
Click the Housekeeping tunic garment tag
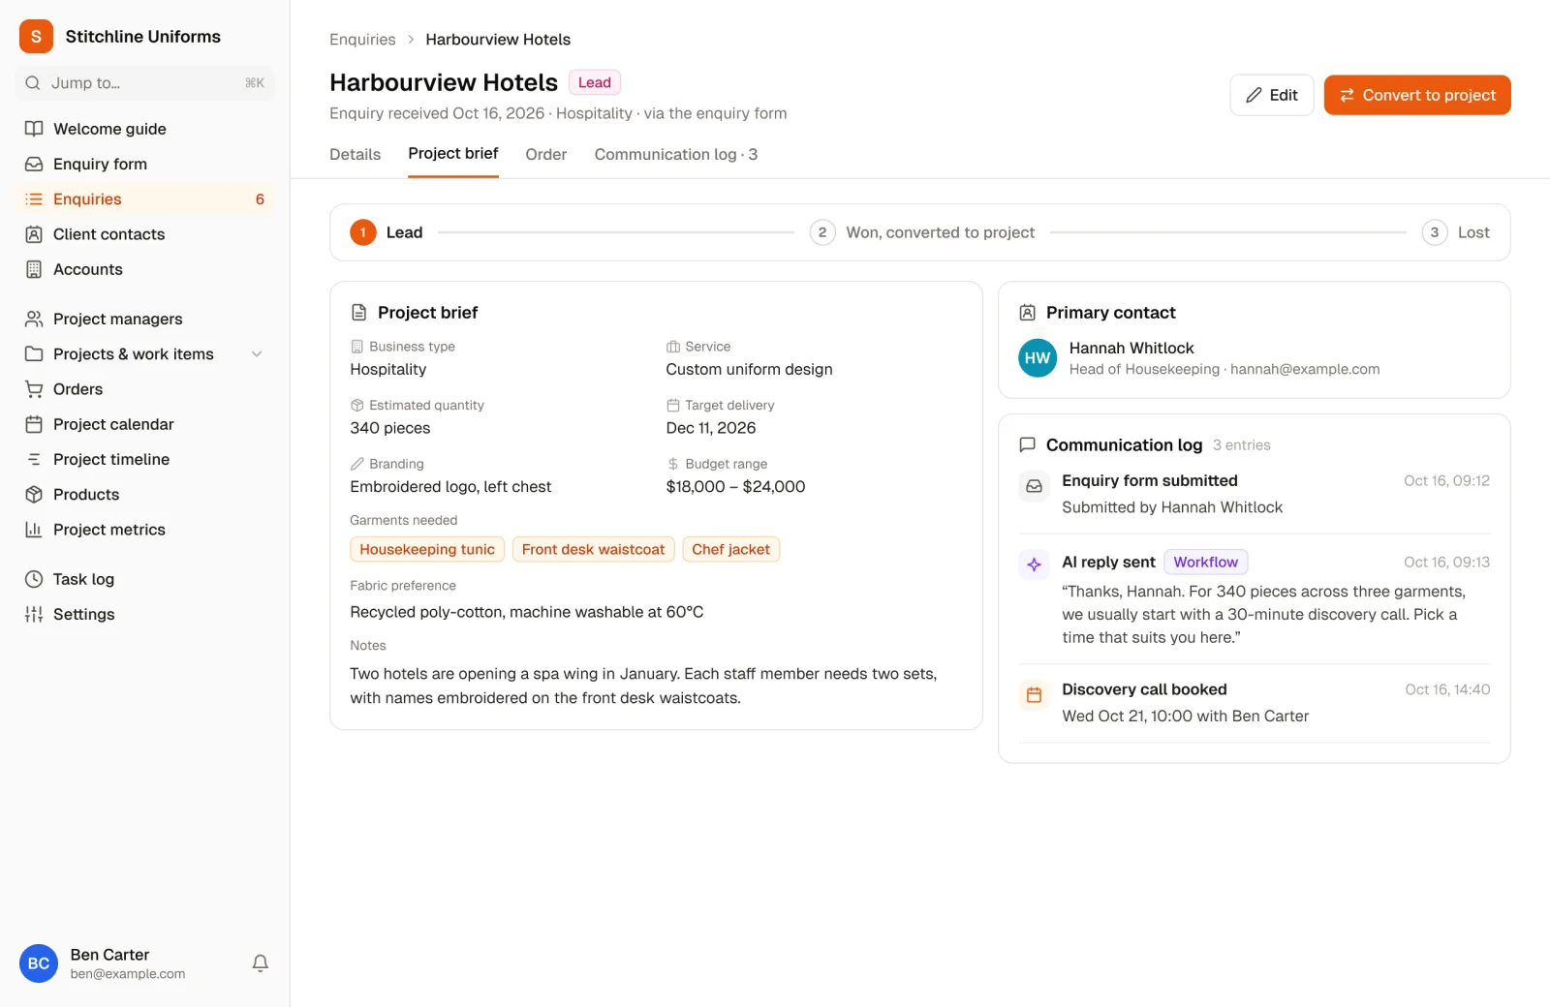(x=427, y=550)
